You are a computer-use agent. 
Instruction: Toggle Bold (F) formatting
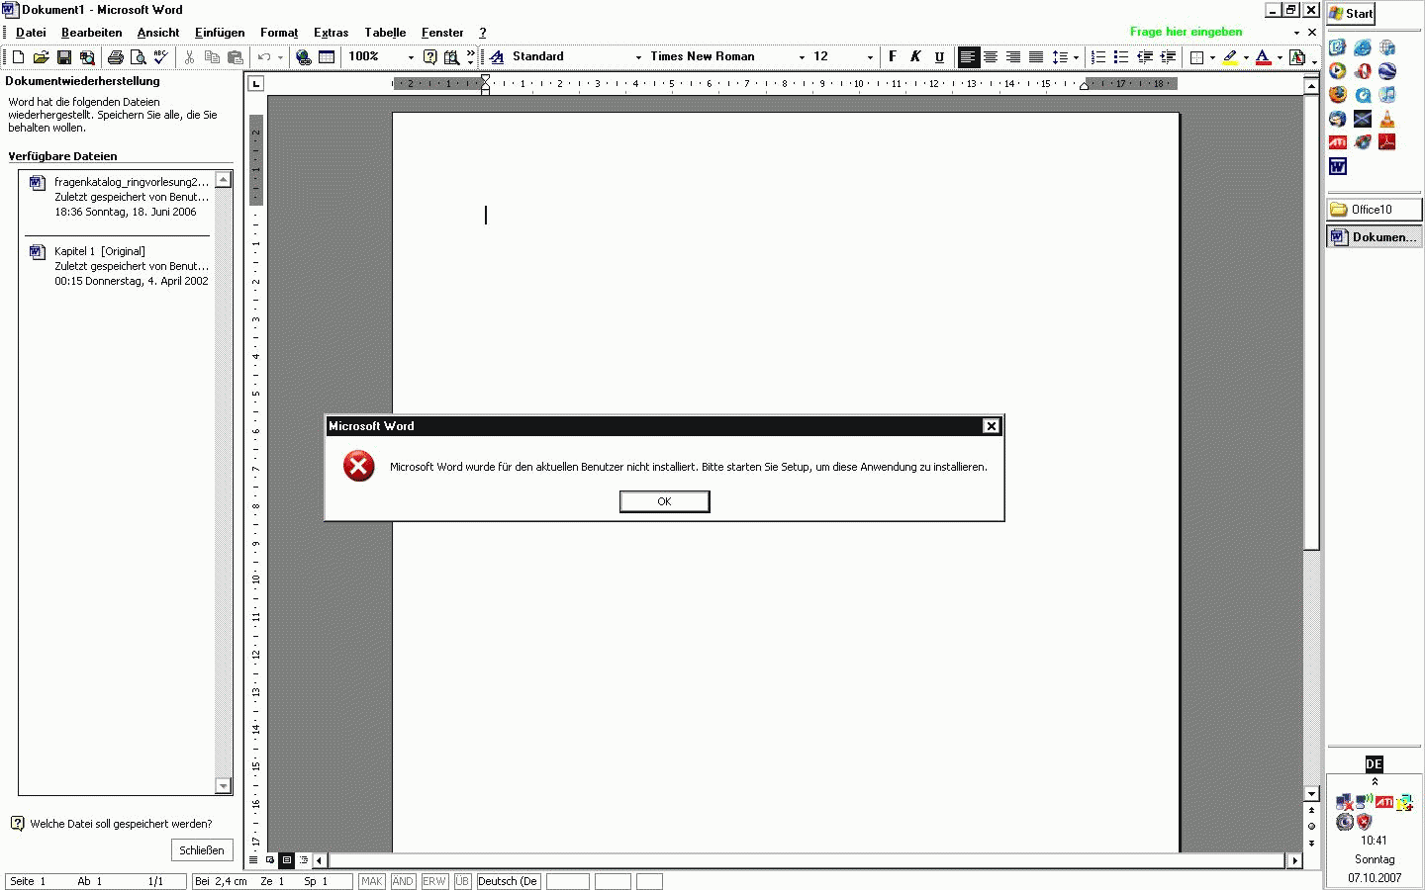[893, 57]
